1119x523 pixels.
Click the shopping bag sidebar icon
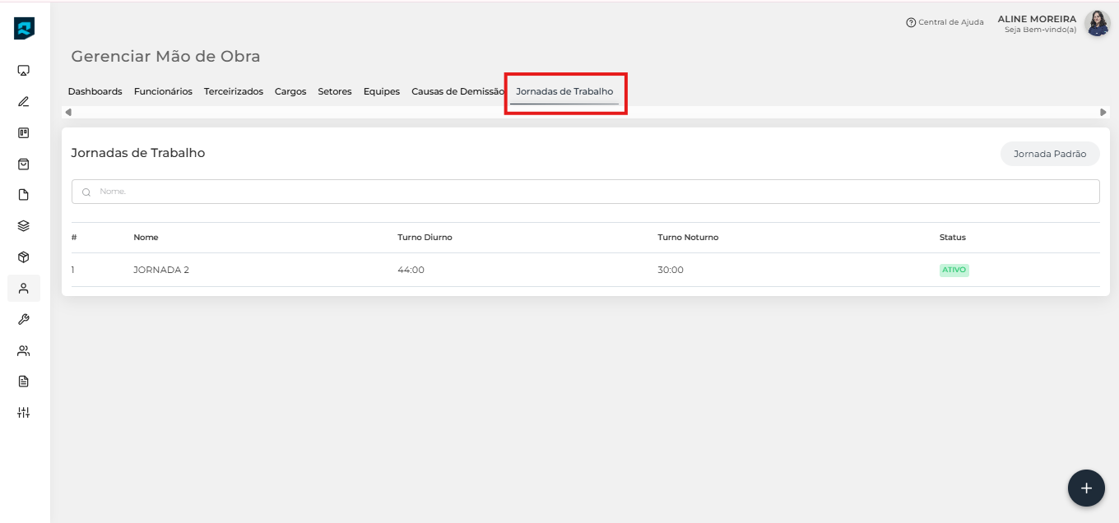[24, 164]
